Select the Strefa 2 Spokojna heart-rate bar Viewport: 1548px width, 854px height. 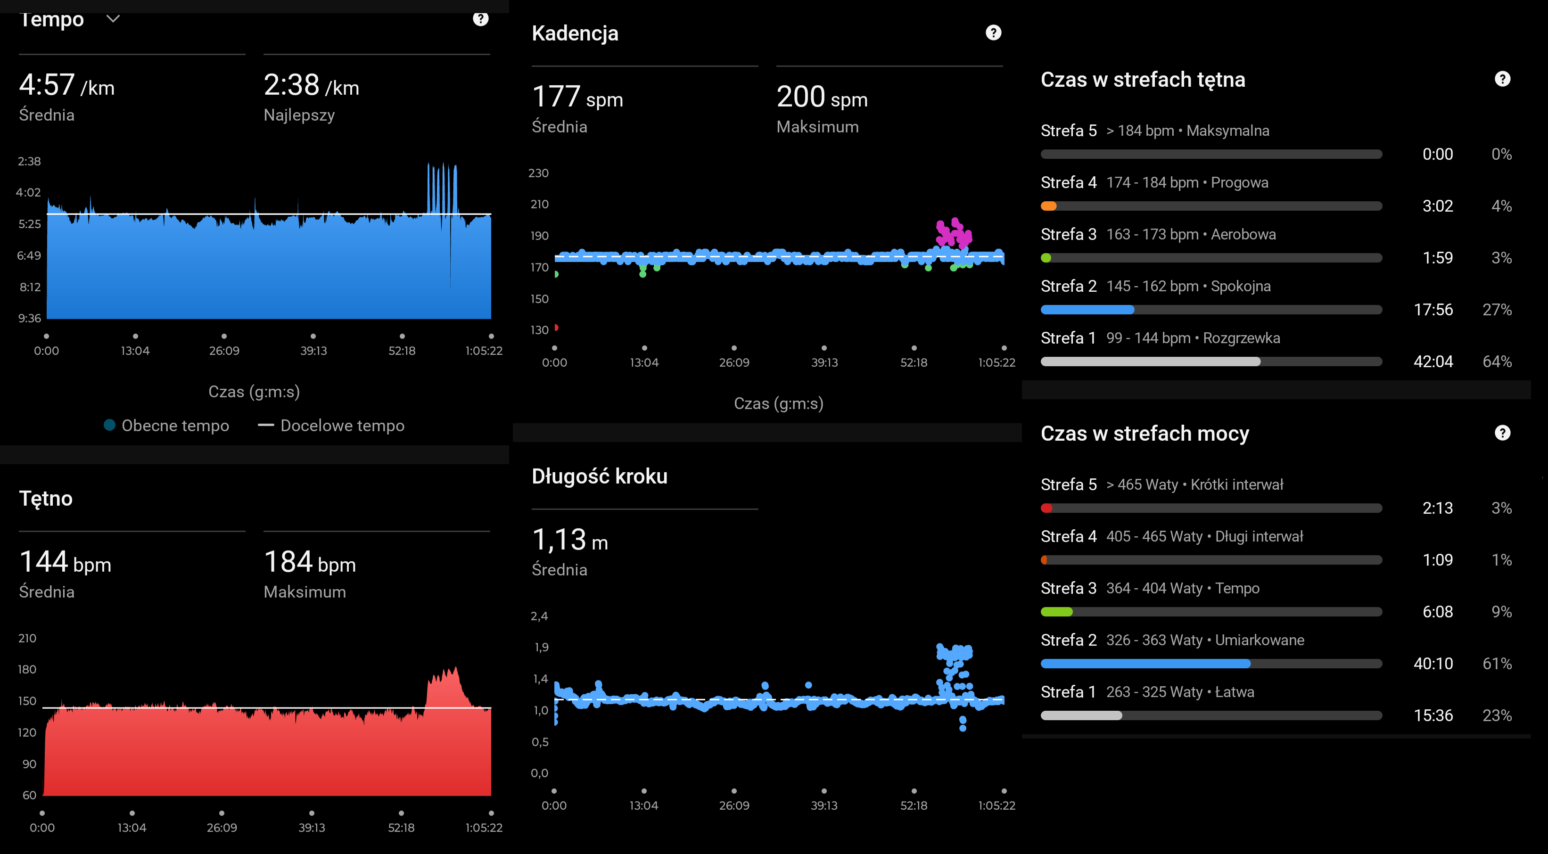coord(1087,310)
